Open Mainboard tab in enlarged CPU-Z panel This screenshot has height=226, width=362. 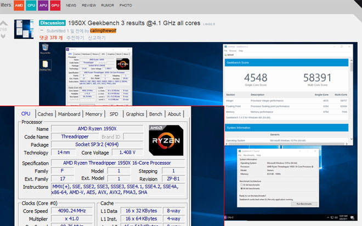69,114
